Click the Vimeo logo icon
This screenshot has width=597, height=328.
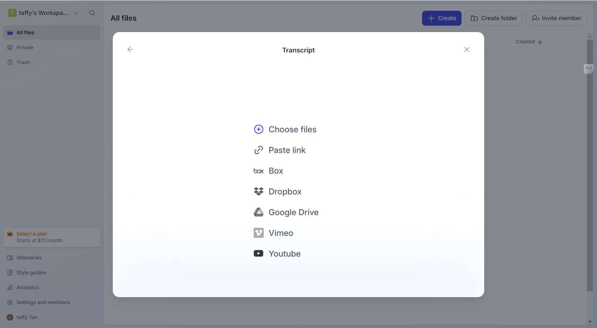tap(259, 233)
